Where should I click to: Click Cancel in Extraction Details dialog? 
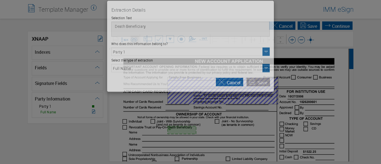pos(229,82)
